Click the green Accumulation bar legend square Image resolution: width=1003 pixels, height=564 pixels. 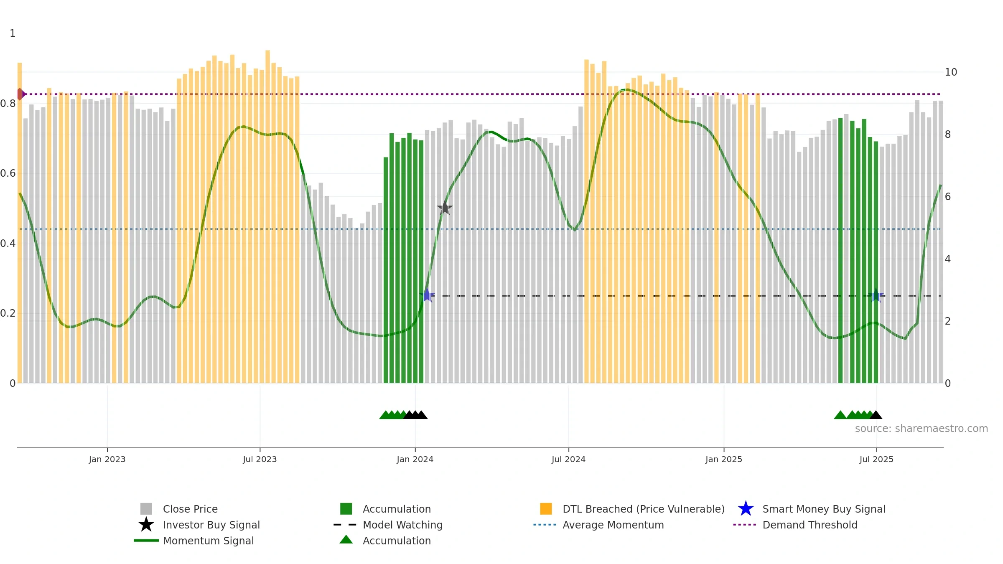point(346,509)
